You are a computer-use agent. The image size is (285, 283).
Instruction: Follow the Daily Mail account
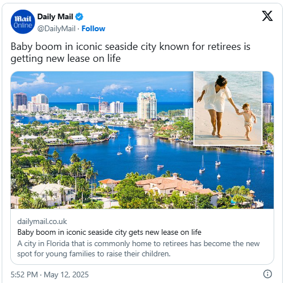pyautogui.click(x=93, y=29)
